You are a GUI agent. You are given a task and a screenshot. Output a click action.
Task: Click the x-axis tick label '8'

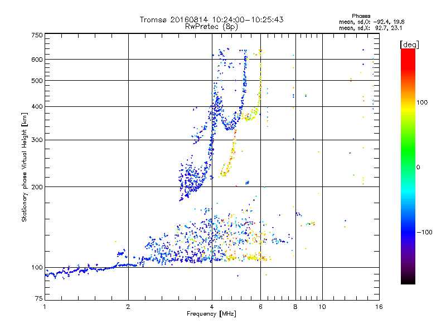pyautogui.click(x=295, y=307)
